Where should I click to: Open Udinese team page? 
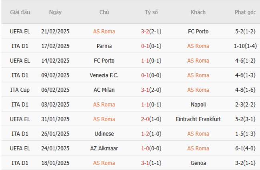point(104,134)
